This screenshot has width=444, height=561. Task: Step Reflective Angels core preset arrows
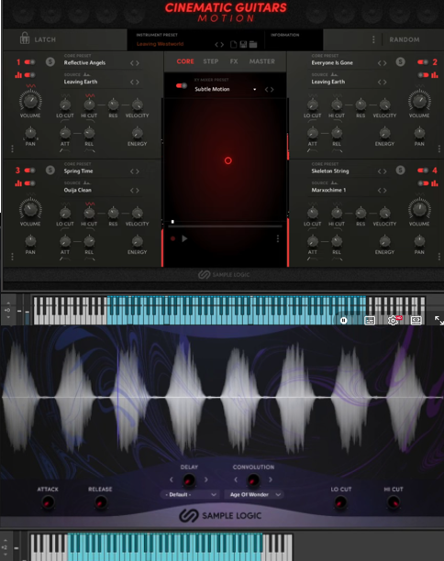[134, 63]
